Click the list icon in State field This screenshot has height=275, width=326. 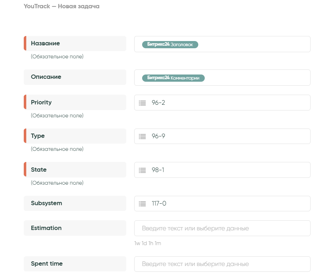(142, 170)
